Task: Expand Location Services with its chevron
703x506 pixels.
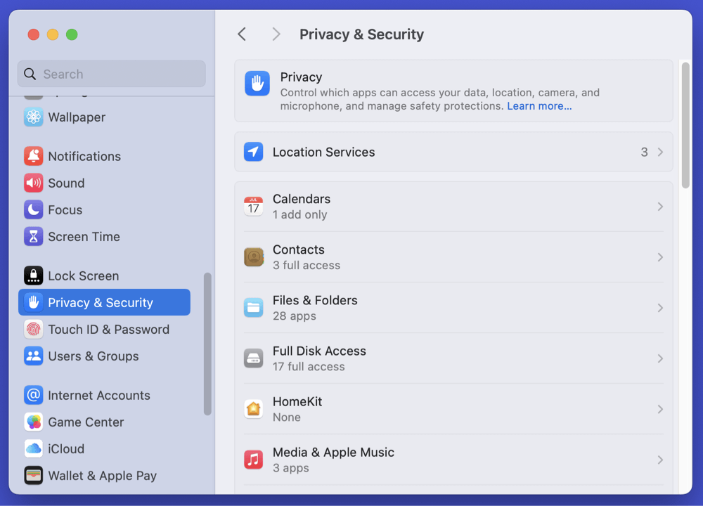Action: pos(660,152)
